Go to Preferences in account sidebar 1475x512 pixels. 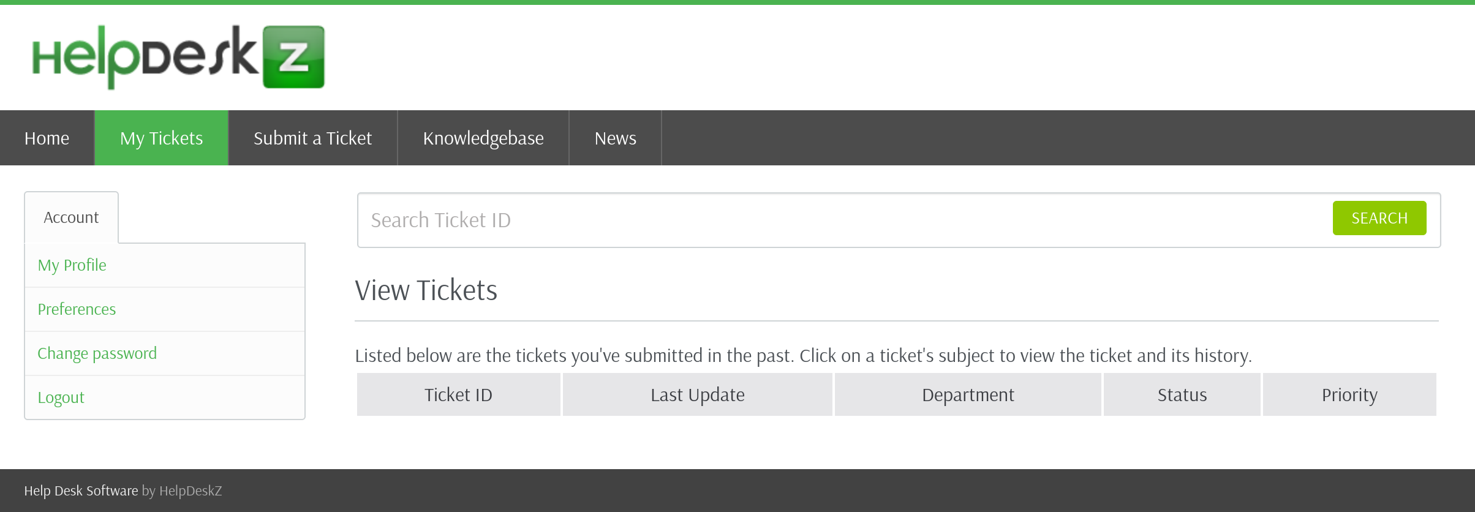click(x=77, y=309)
